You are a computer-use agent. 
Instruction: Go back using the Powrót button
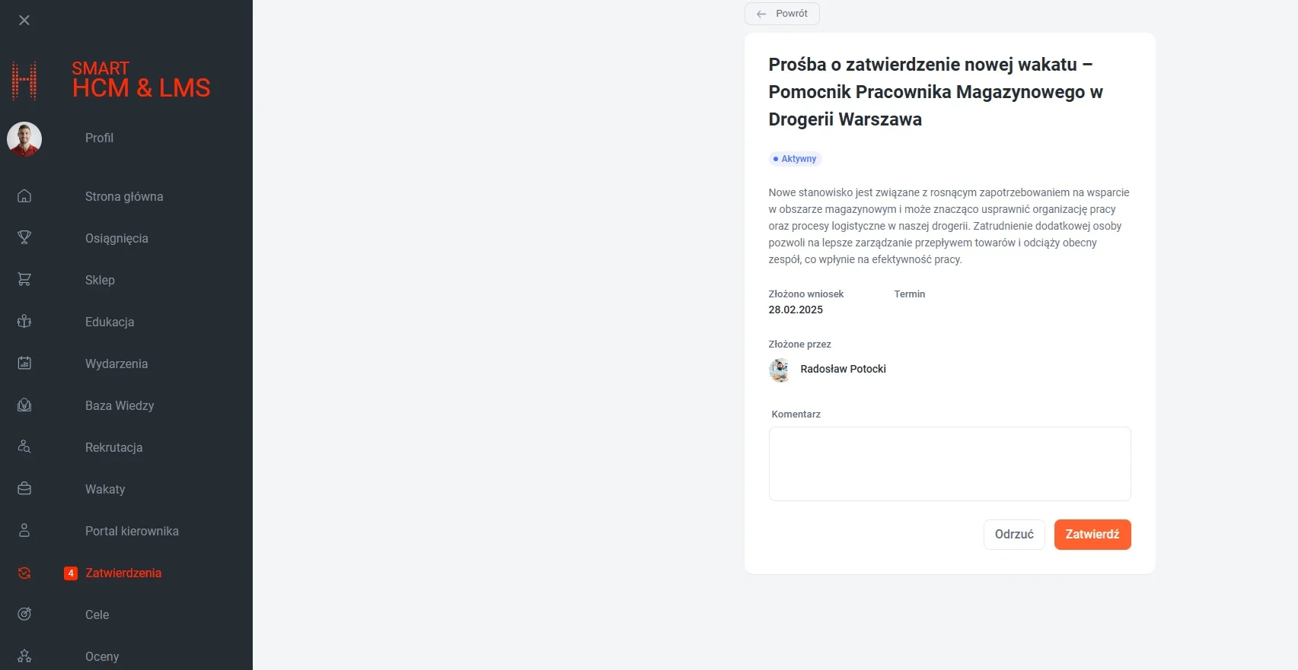click(782, 14)
